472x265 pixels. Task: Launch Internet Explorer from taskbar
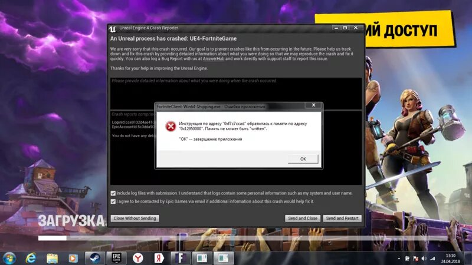[31, 258]
